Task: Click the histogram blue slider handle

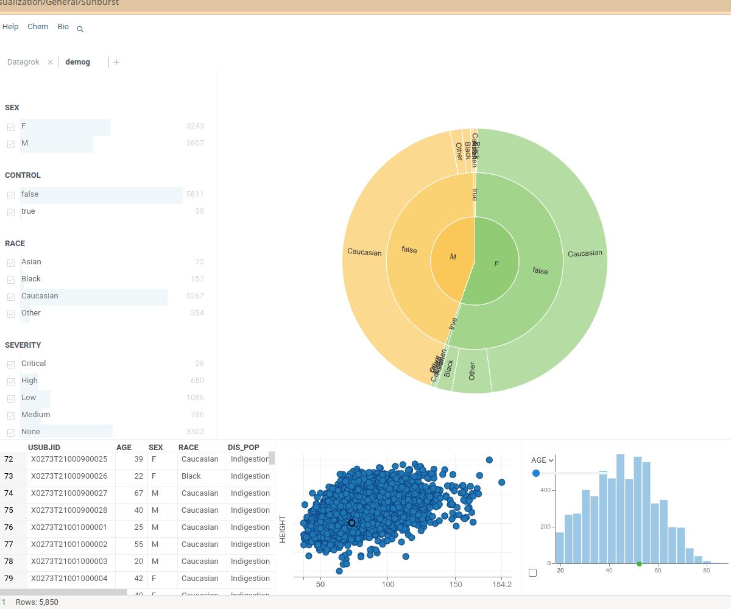Action: click(x=536, y=473)
